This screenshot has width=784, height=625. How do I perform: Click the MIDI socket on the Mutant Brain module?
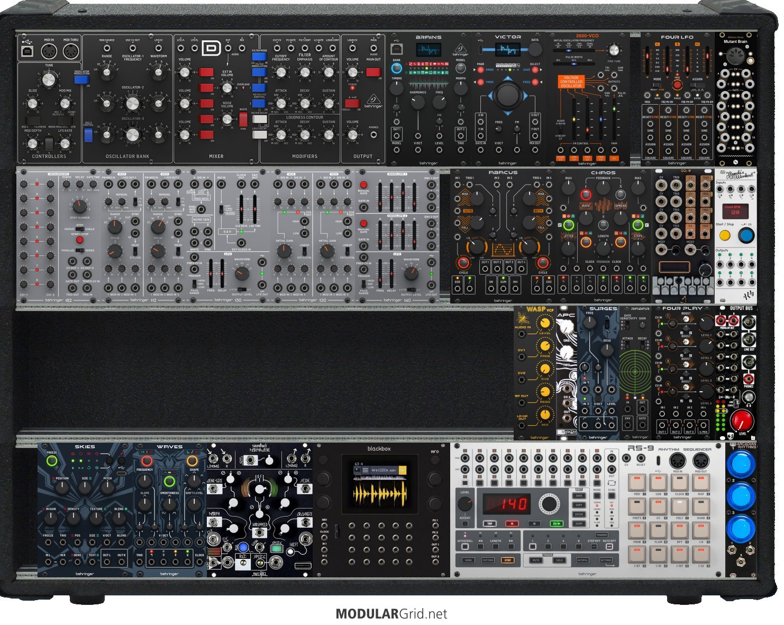736,56
